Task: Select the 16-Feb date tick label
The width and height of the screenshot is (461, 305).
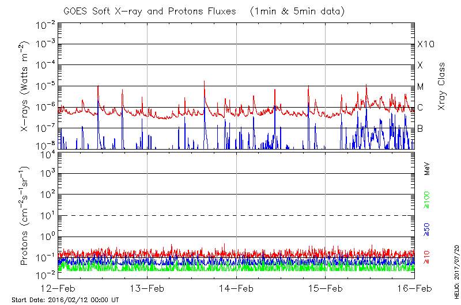Action: coord(414,288)
